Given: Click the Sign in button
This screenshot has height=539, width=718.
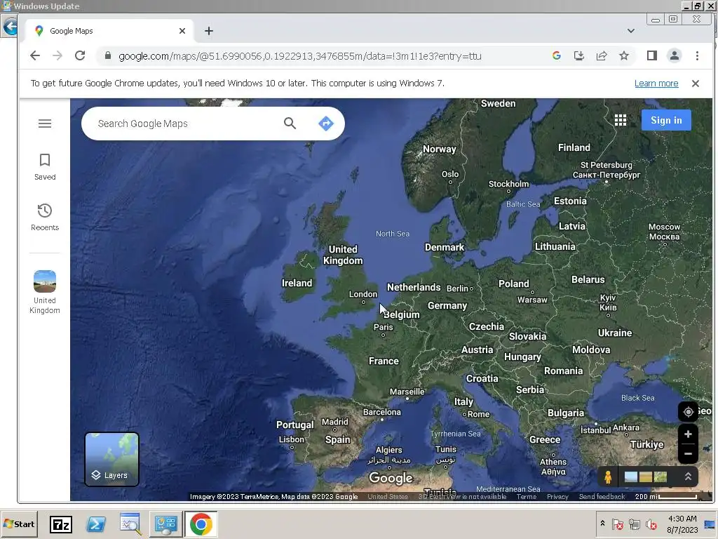Looking at the screenshot, I should 666,120.
